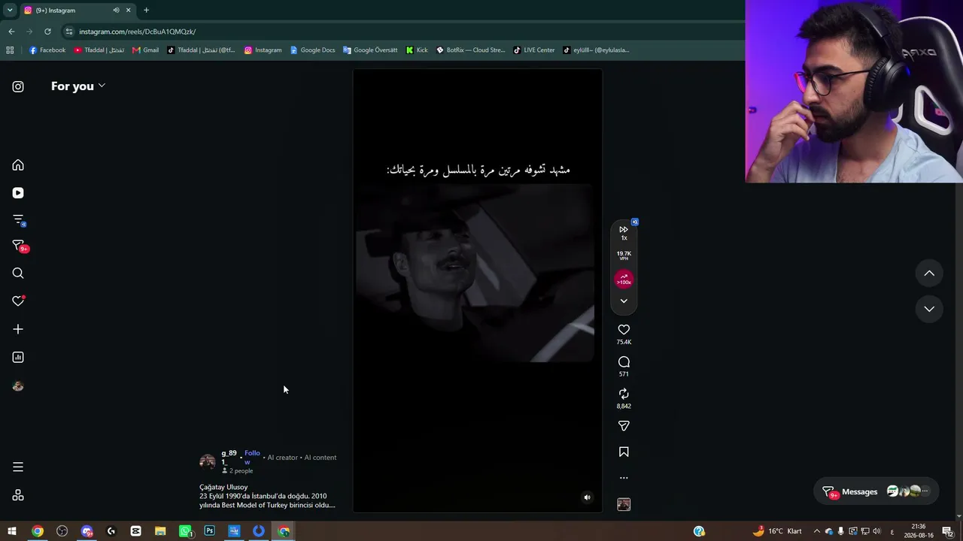The height and width of the screenshot is (541, 963).
Task: Open WhatsApp from the taskbar
Action: pos(186,531)
